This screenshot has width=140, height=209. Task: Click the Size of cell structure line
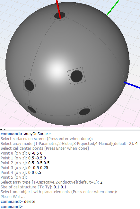click(x=33, y=187)
